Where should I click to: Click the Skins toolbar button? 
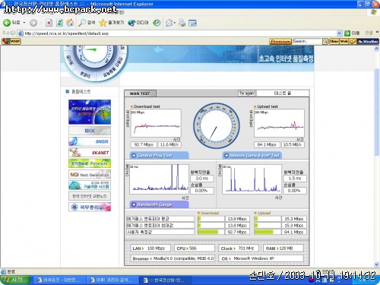tap(334, 41)
